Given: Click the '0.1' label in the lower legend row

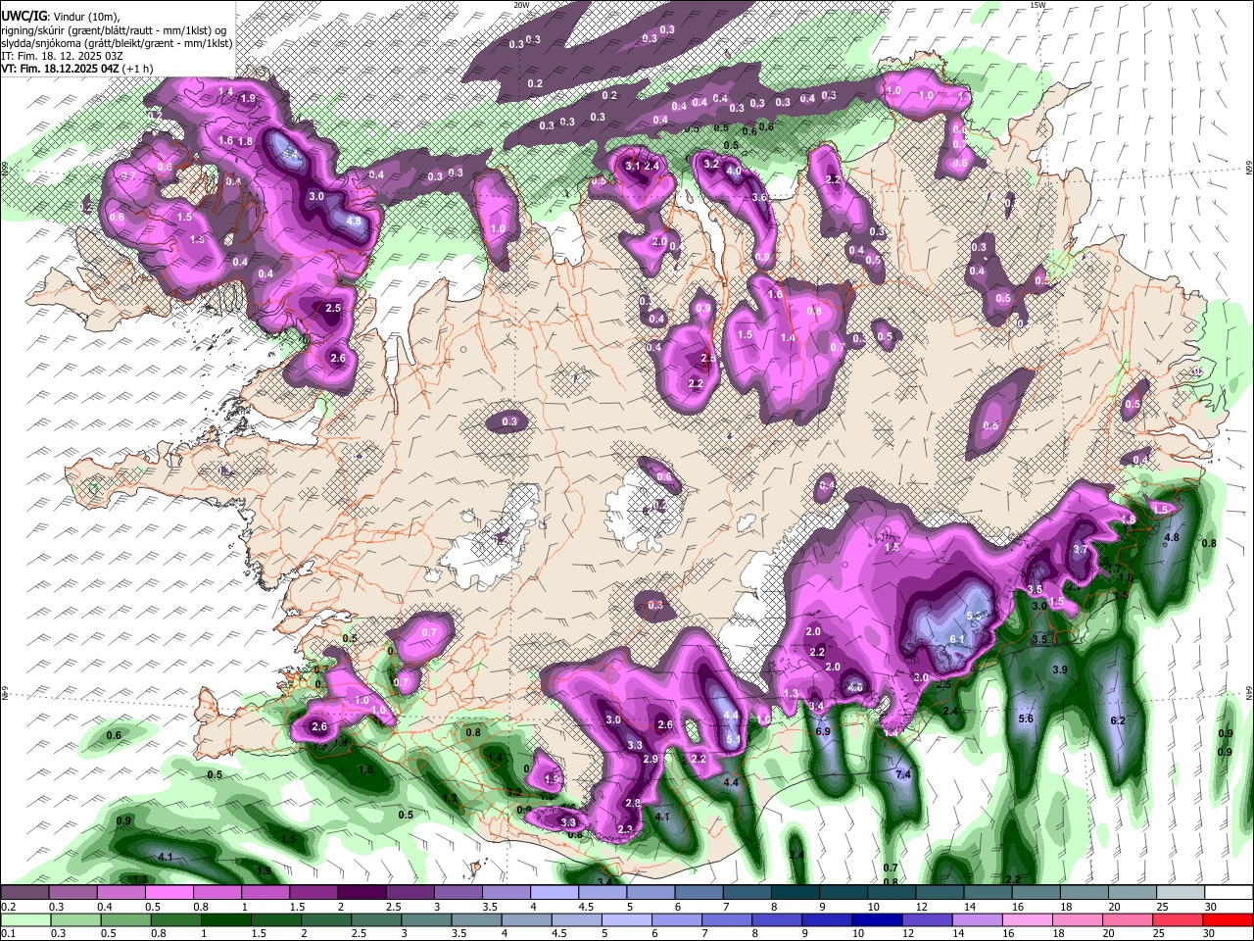Looking at the screenshot, I should pos(8,933).
